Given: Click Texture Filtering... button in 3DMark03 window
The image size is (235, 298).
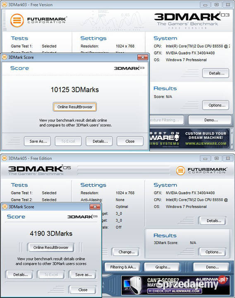Looking at the screenshot, I should pos(167,120).
